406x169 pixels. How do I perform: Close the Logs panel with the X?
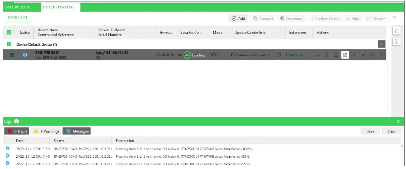coord(398,121)
